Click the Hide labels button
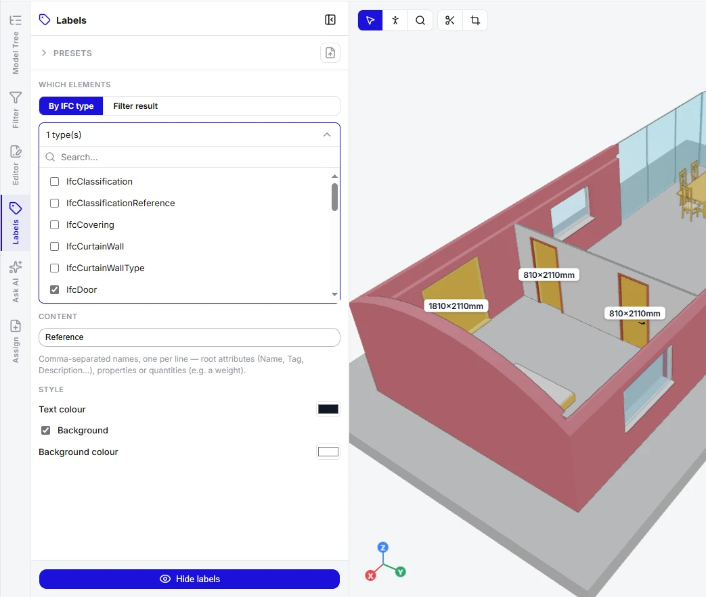 [x=189, y=579]
